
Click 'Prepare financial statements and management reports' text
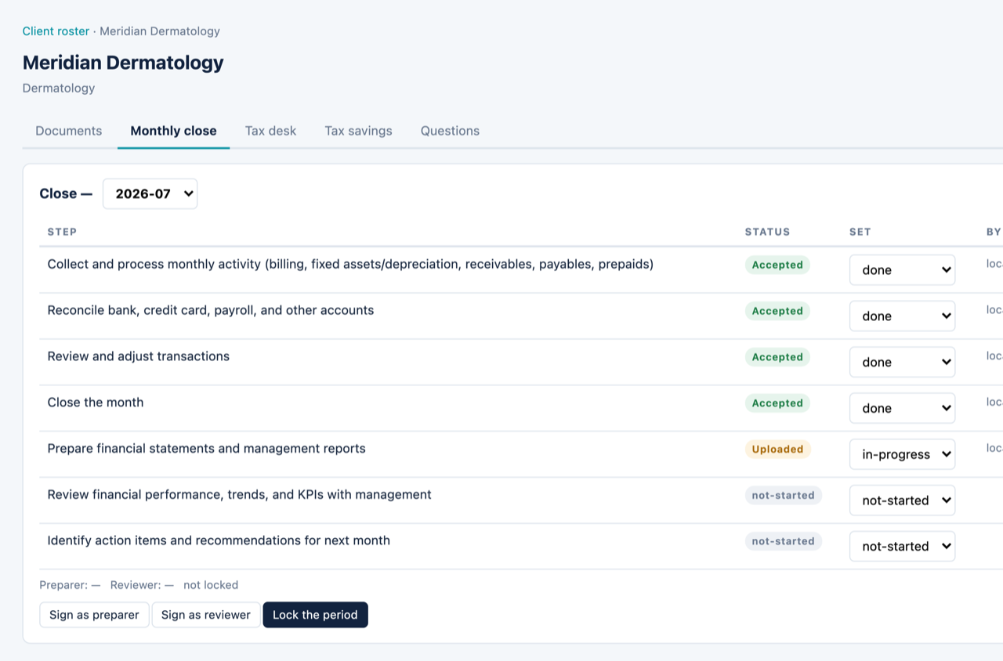click(x=207, y=449)
